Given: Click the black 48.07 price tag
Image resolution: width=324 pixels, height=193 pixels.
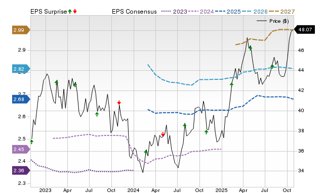Looking at the screenshot, I should [304, 29].
